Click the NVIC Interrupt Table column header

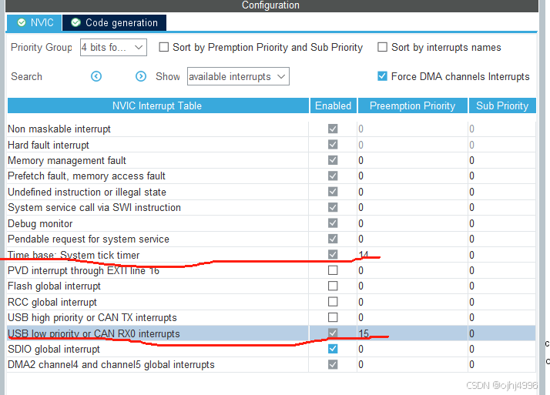coord(158,105)
